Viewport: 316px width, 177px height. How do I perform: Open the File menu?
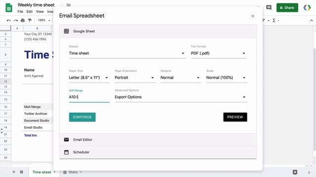coord(20,12)
